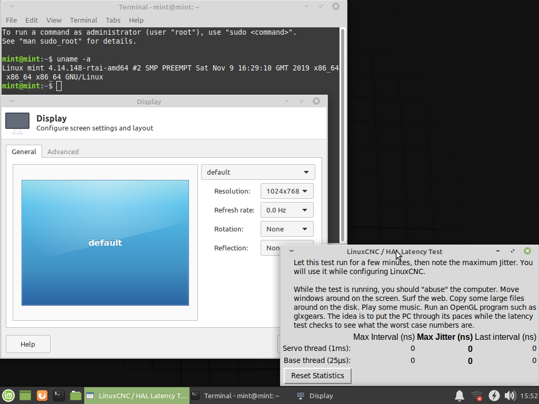The image size is (539, 404).
Task: Open the Resolution 1024x768 dropdown
Action: 287,191
